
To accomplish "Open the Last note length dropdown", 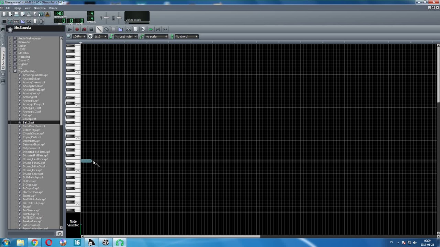I will pos(126,36).
